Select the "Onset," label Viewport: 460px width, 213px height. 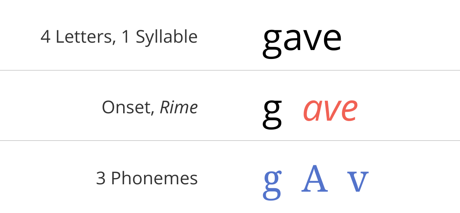[128, 107]
